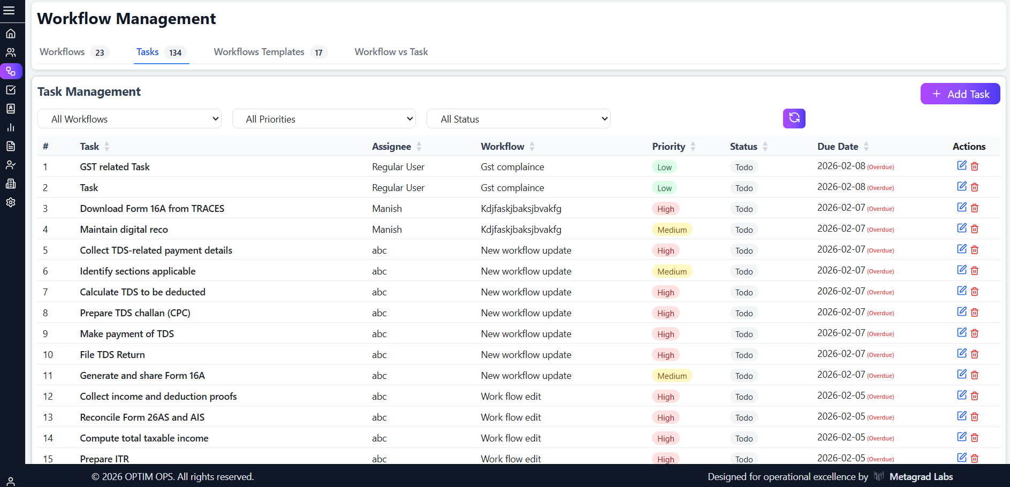The image size is (1010, 487).
Task: Open the checklist sidebar icon
Action: (x=11, y=90)
